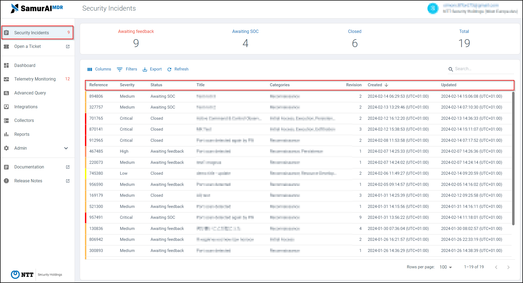Click the Filters button
Screen dimensions: 523x283
tap(127, 69)
